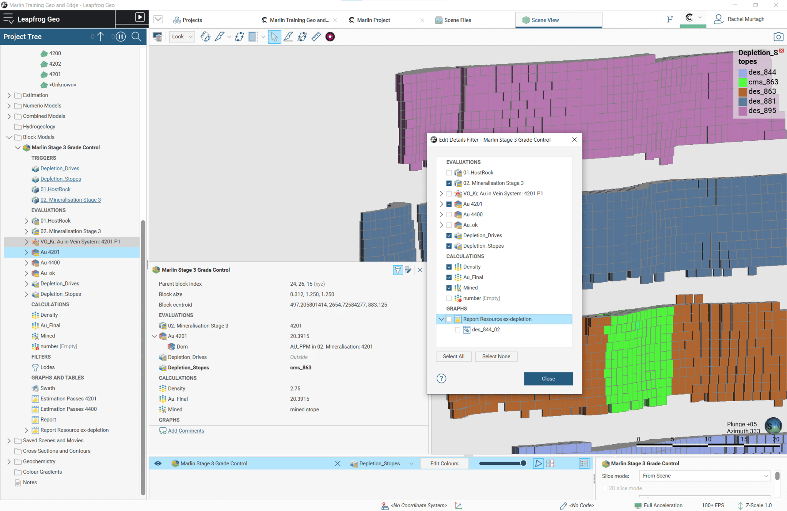Click the play button beside Leapfrog Geo
Screen dimensions: 787x511
(x=140, y=17)
